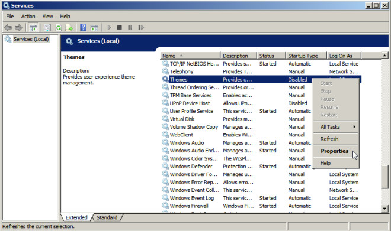This screenshot has height=231, width=391.
Task: Click the Back arrow toolbar icon
Action: (x=8, y=28)
